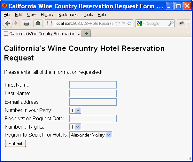
Task: Bookmark this page with the star icon
Action: [x=118, y=23]
